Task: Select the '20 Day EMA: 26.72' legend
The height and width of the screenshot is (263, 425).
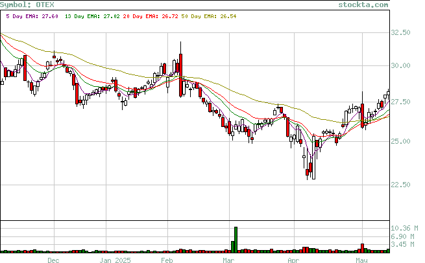Action: tap(151, 16)
